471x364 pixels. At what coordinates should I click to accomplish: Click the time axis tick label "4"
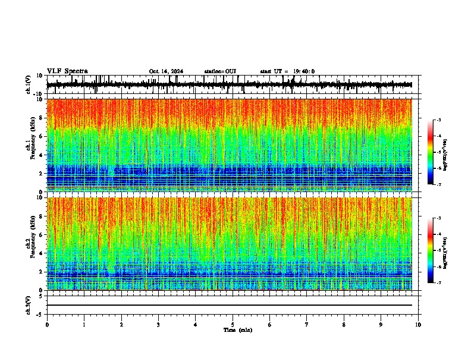point(196,325)
